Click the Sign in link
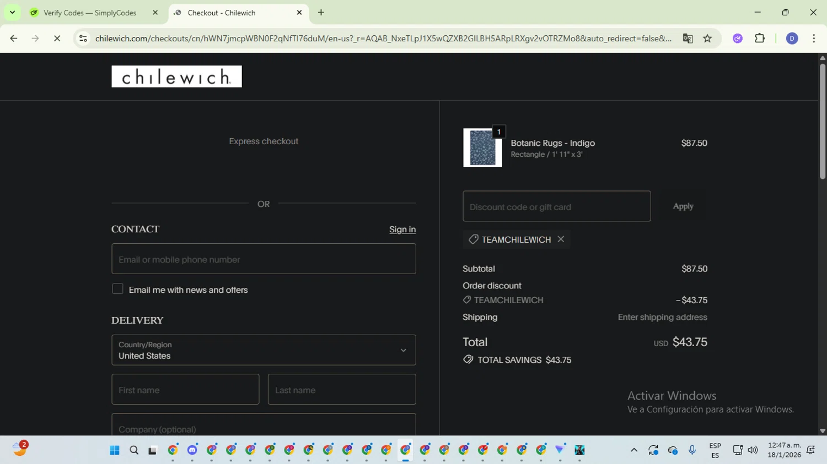The image size is (827, 464). click(402, 230)
